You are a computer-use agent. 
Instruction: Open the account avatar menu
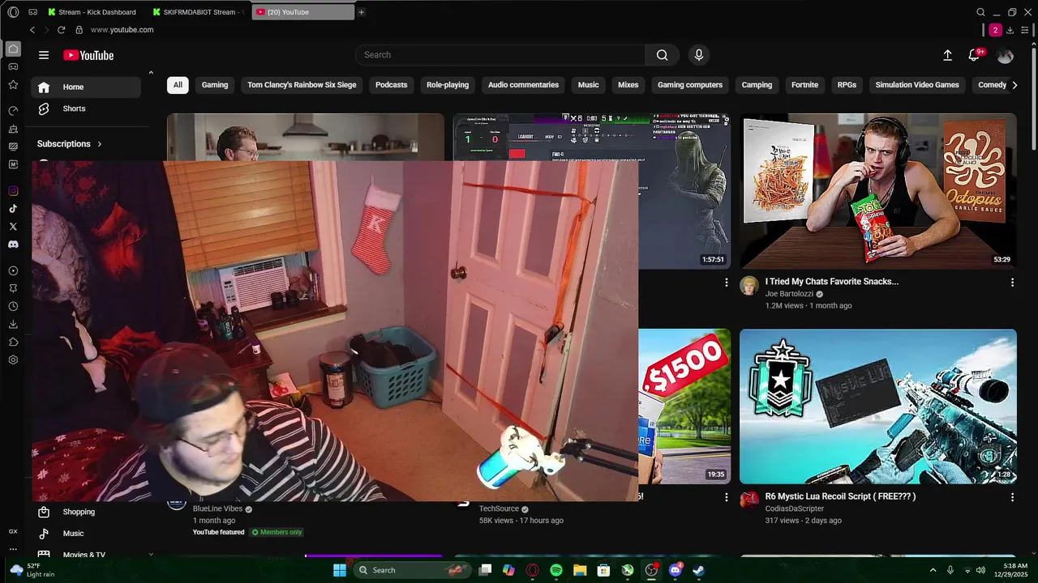tap(1006, 55)
